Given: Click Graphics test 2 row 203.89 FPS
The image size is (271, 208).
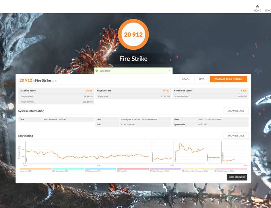Looking at the screenshot, I should [x=56, y=102].
